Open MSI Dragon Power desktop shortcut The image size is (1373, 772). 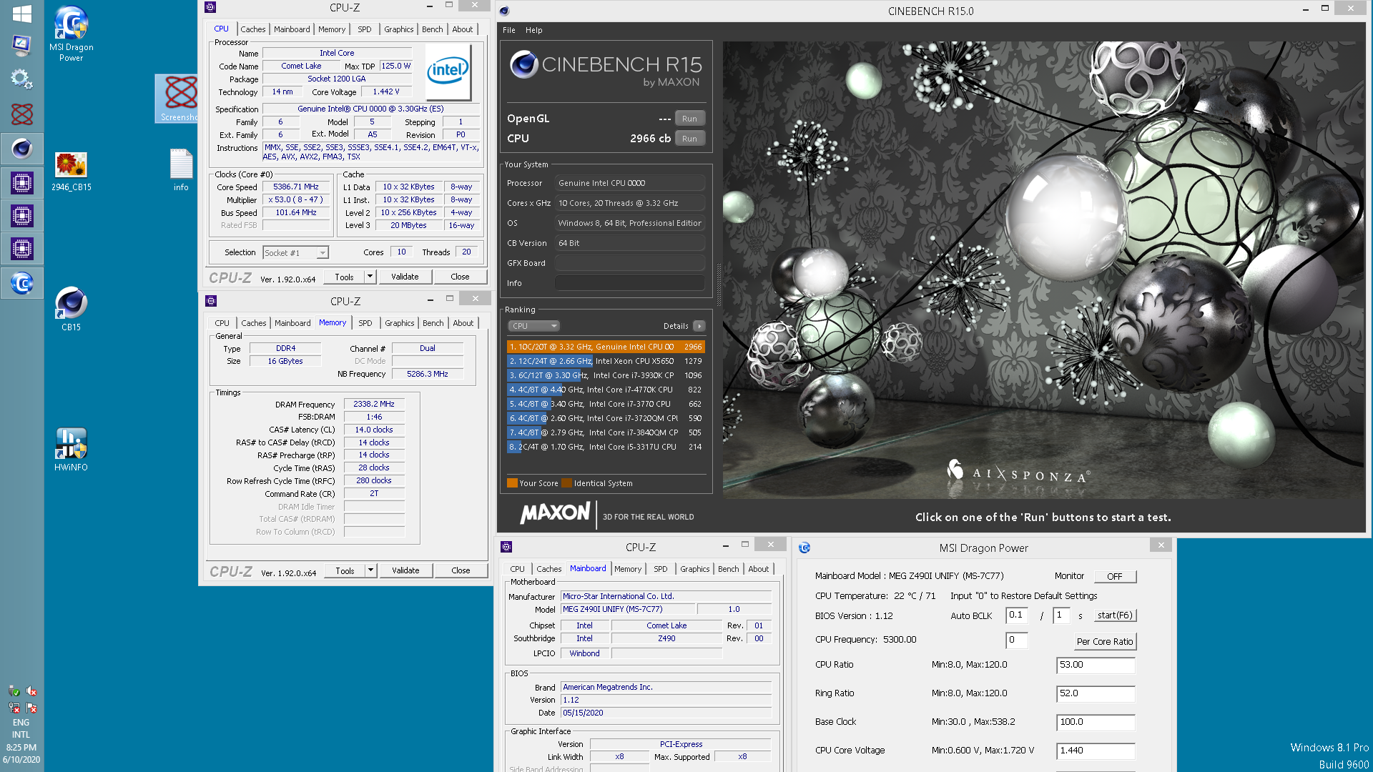pos(71,34)
